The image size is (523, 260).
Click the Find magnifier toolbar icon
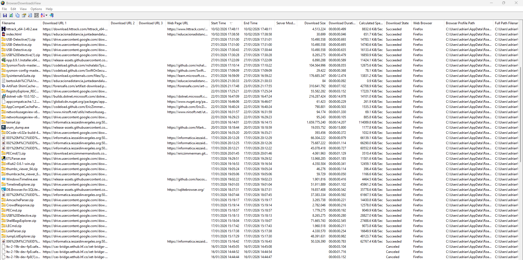pyautogui.click(x=30, y=16)
